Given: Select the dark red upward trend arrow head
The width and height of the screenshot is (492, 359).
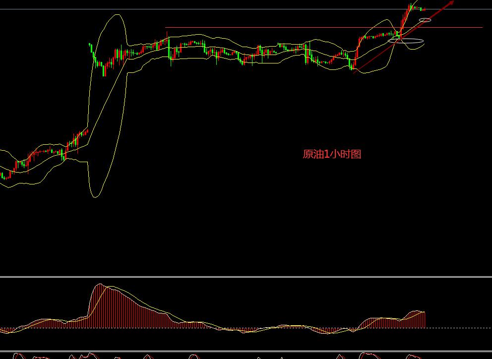Looking at the screenshot, I should pos(450,3).
